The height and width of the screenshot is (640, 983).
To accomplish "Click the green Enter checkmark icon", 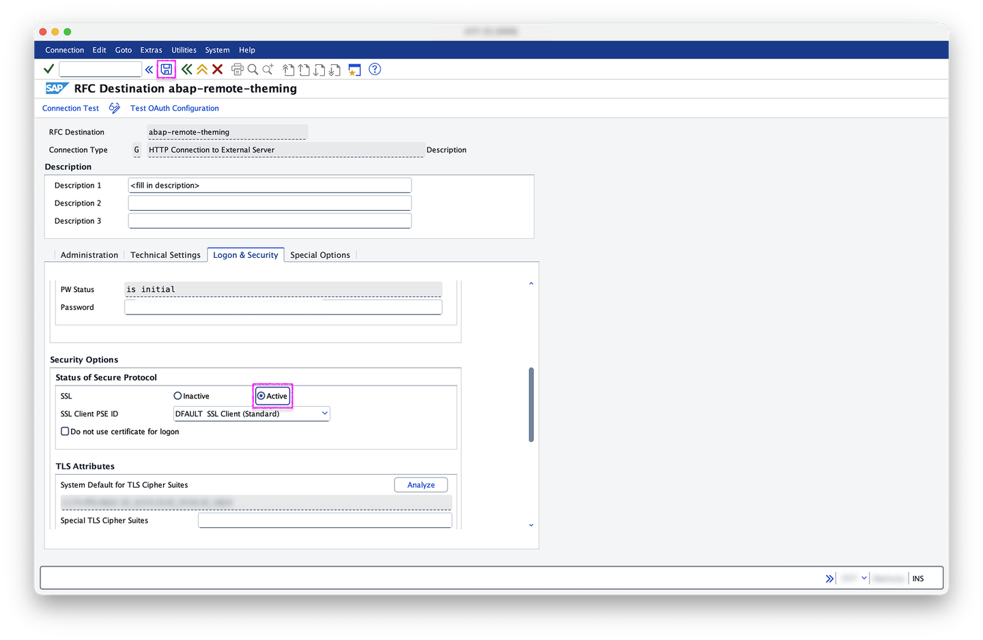I will tap(48, 69).
